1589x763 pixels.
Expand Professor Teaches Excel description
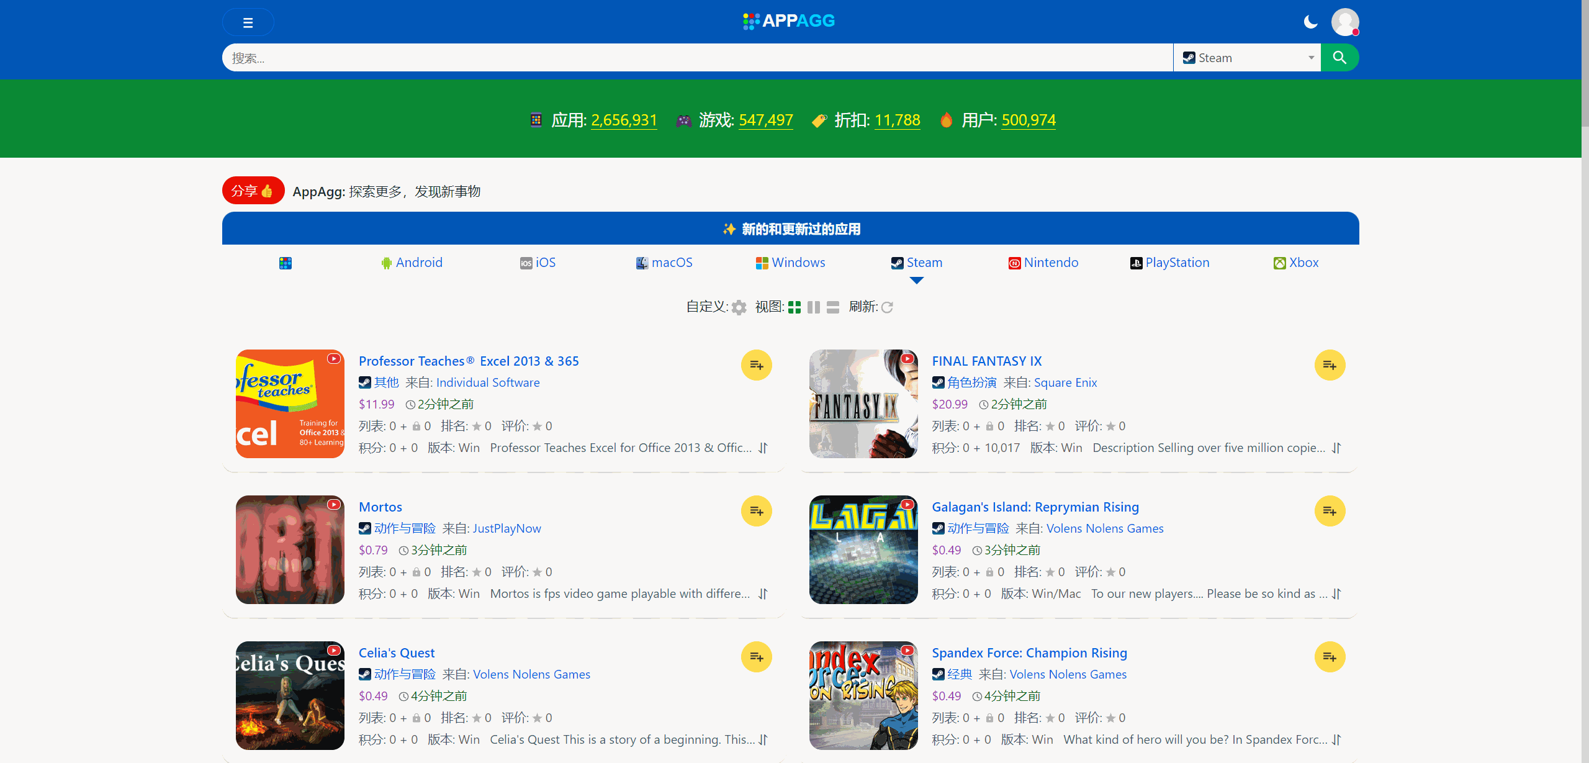tap(763, 448)
